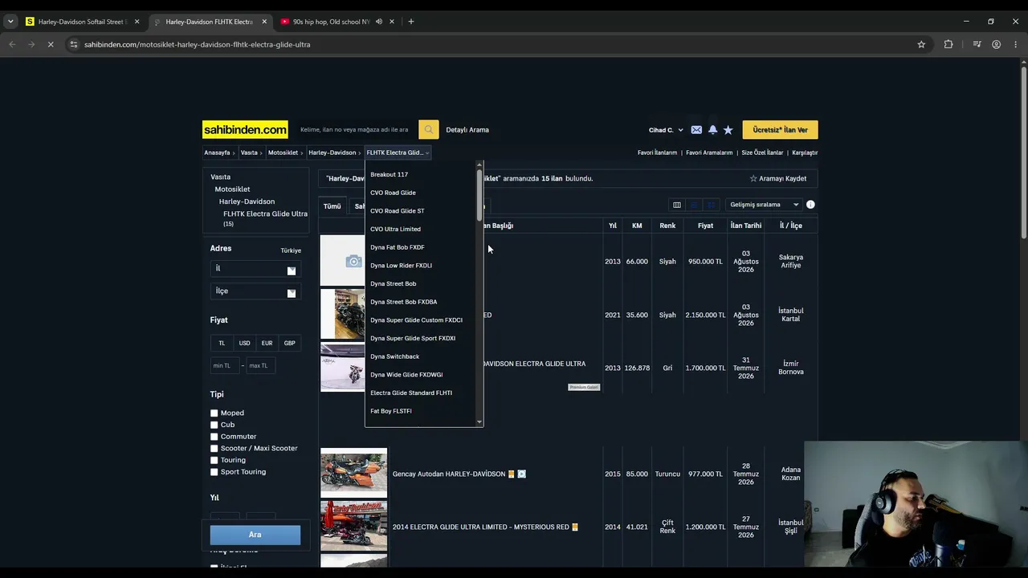Open the Chrome profile avatar icon
Screen dimensions: 1028x578
pos(997,44)
